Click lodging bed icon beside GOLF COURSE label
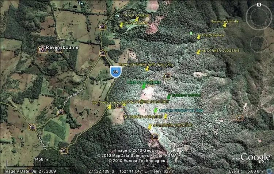The height and width of the screenshot is (174, 274). (117, 16)
